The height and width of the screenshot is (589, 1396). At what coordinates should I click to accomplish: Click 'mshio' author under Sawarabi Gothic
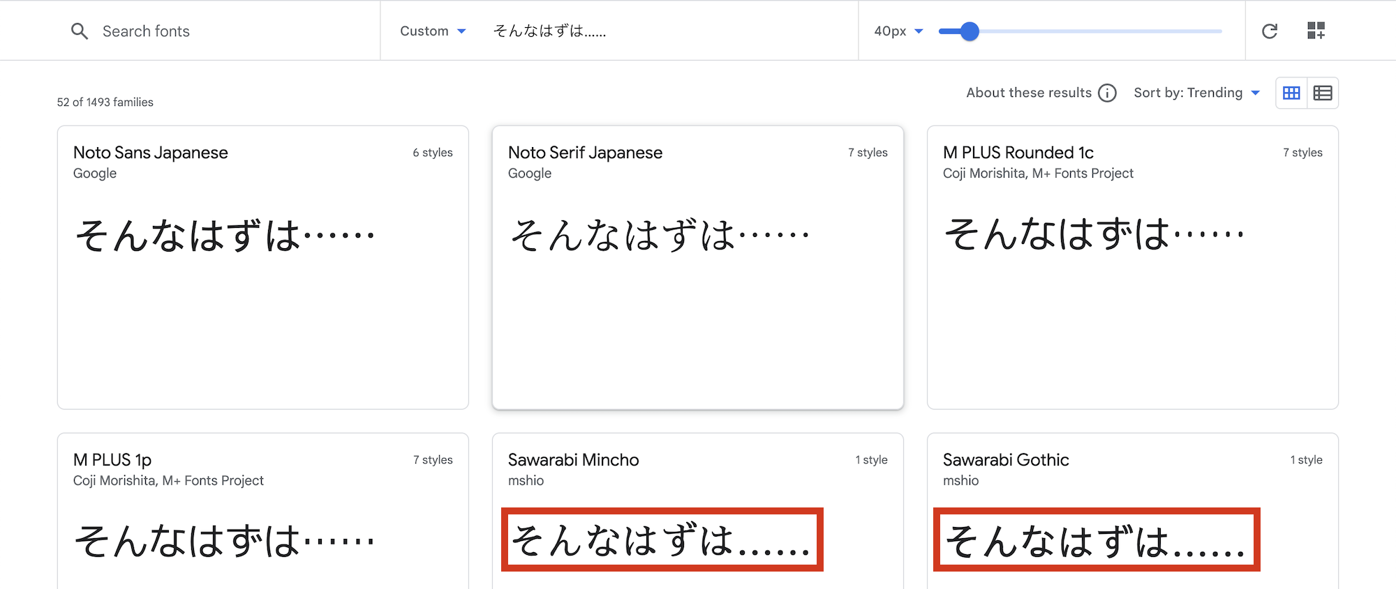960,481
